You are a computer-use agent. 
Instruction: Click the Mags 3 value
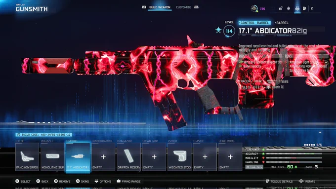click(x=316, y=167)
